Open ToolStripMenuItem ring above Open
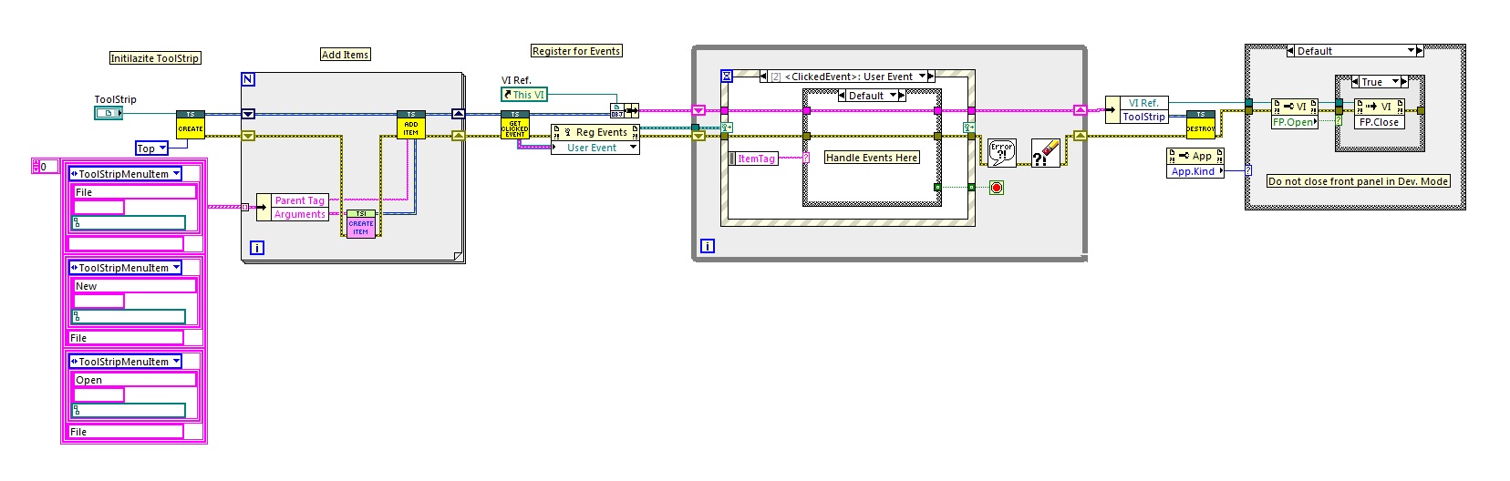 pos(176,362)
